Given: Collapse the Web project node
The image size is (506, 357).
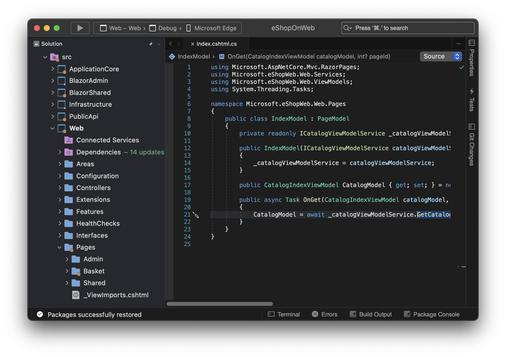Looking at the screenshot, I should [x=52, y=128].
